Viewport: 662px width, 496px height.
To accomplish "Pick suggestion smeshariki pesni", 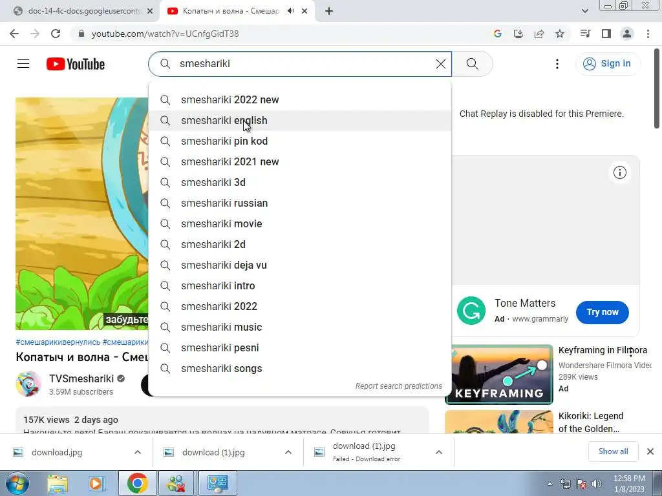I will click(x=300, y=348).
